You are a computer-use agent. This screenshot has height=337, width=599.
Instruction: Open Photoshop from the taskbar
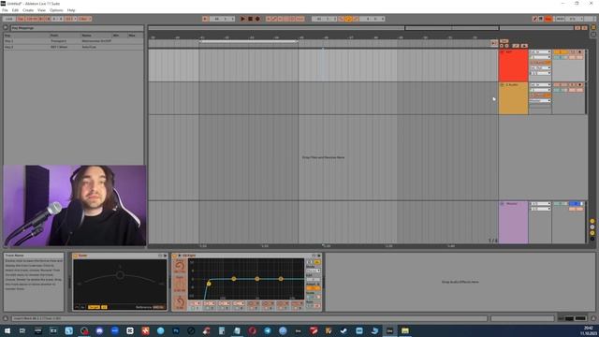tap(176, 330)
